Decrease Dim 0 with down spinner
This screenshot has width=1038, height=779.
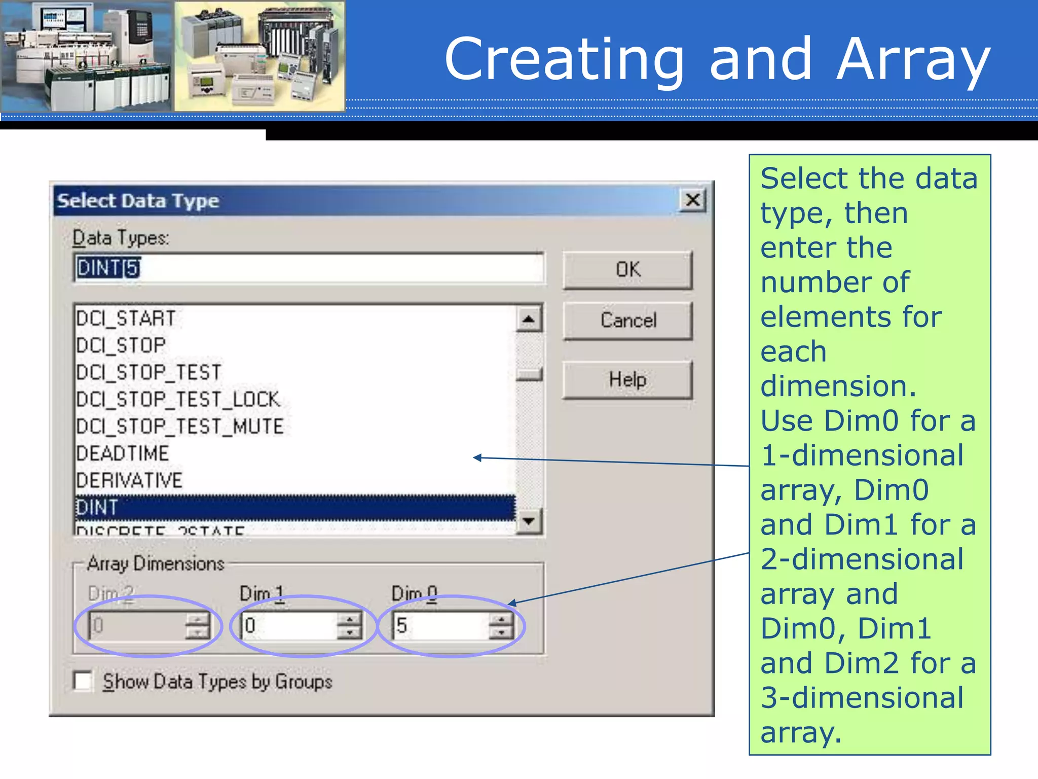click(501, 632)
